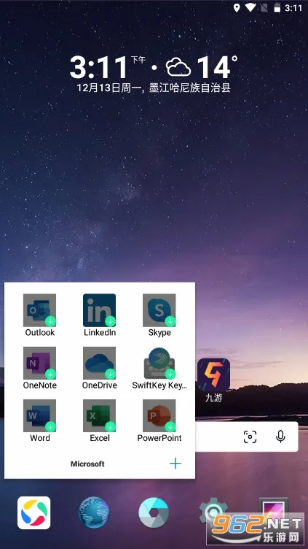Open the PowerPoint app icon
308x549 pixels.
coord(159,416)
